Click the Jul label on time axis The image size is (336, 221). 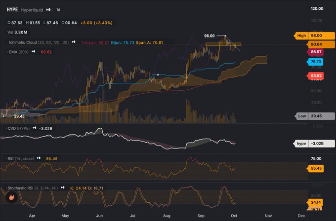tap(132, 216)
